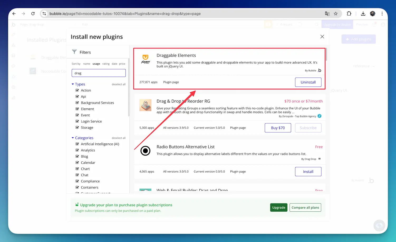Uncheck the Compliance category filter
Screen dimensions: 396x242
tap(77, 181)
